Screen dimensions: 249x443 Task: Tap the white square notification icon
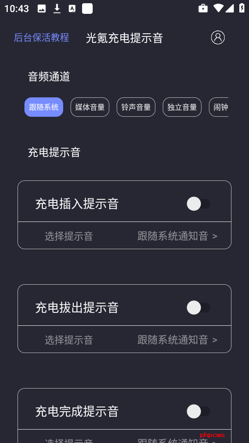click(87, 8)
